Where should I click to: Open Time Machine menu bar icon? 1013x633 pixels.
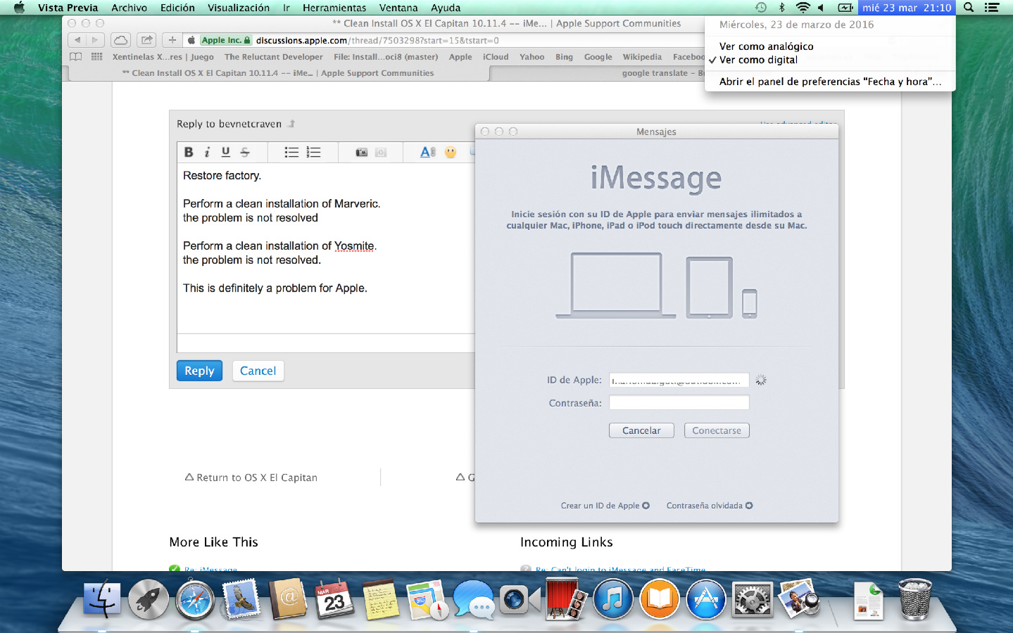coord(761,8)
